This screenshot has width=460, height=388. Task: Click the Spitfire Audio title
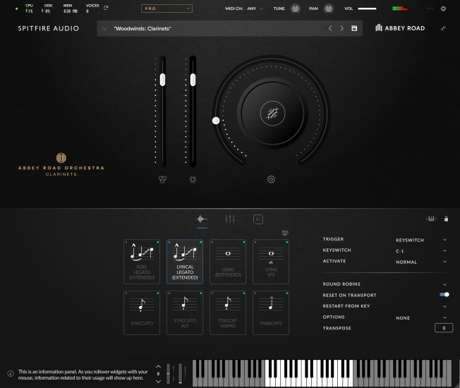[49, 28]
